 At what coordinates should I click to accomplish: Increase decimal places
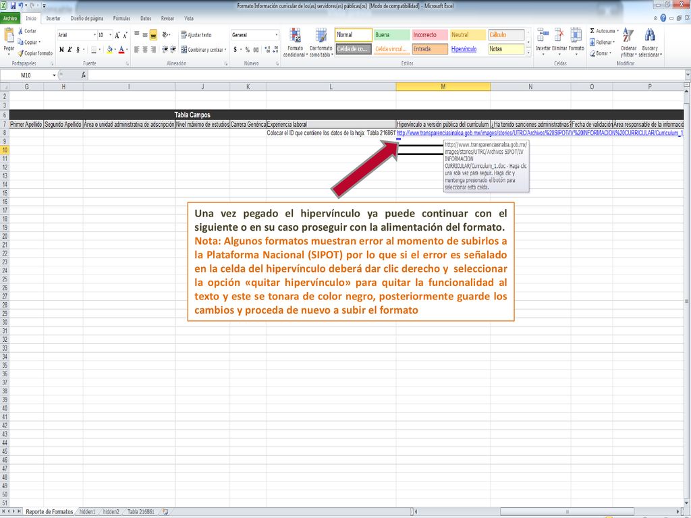267,50
